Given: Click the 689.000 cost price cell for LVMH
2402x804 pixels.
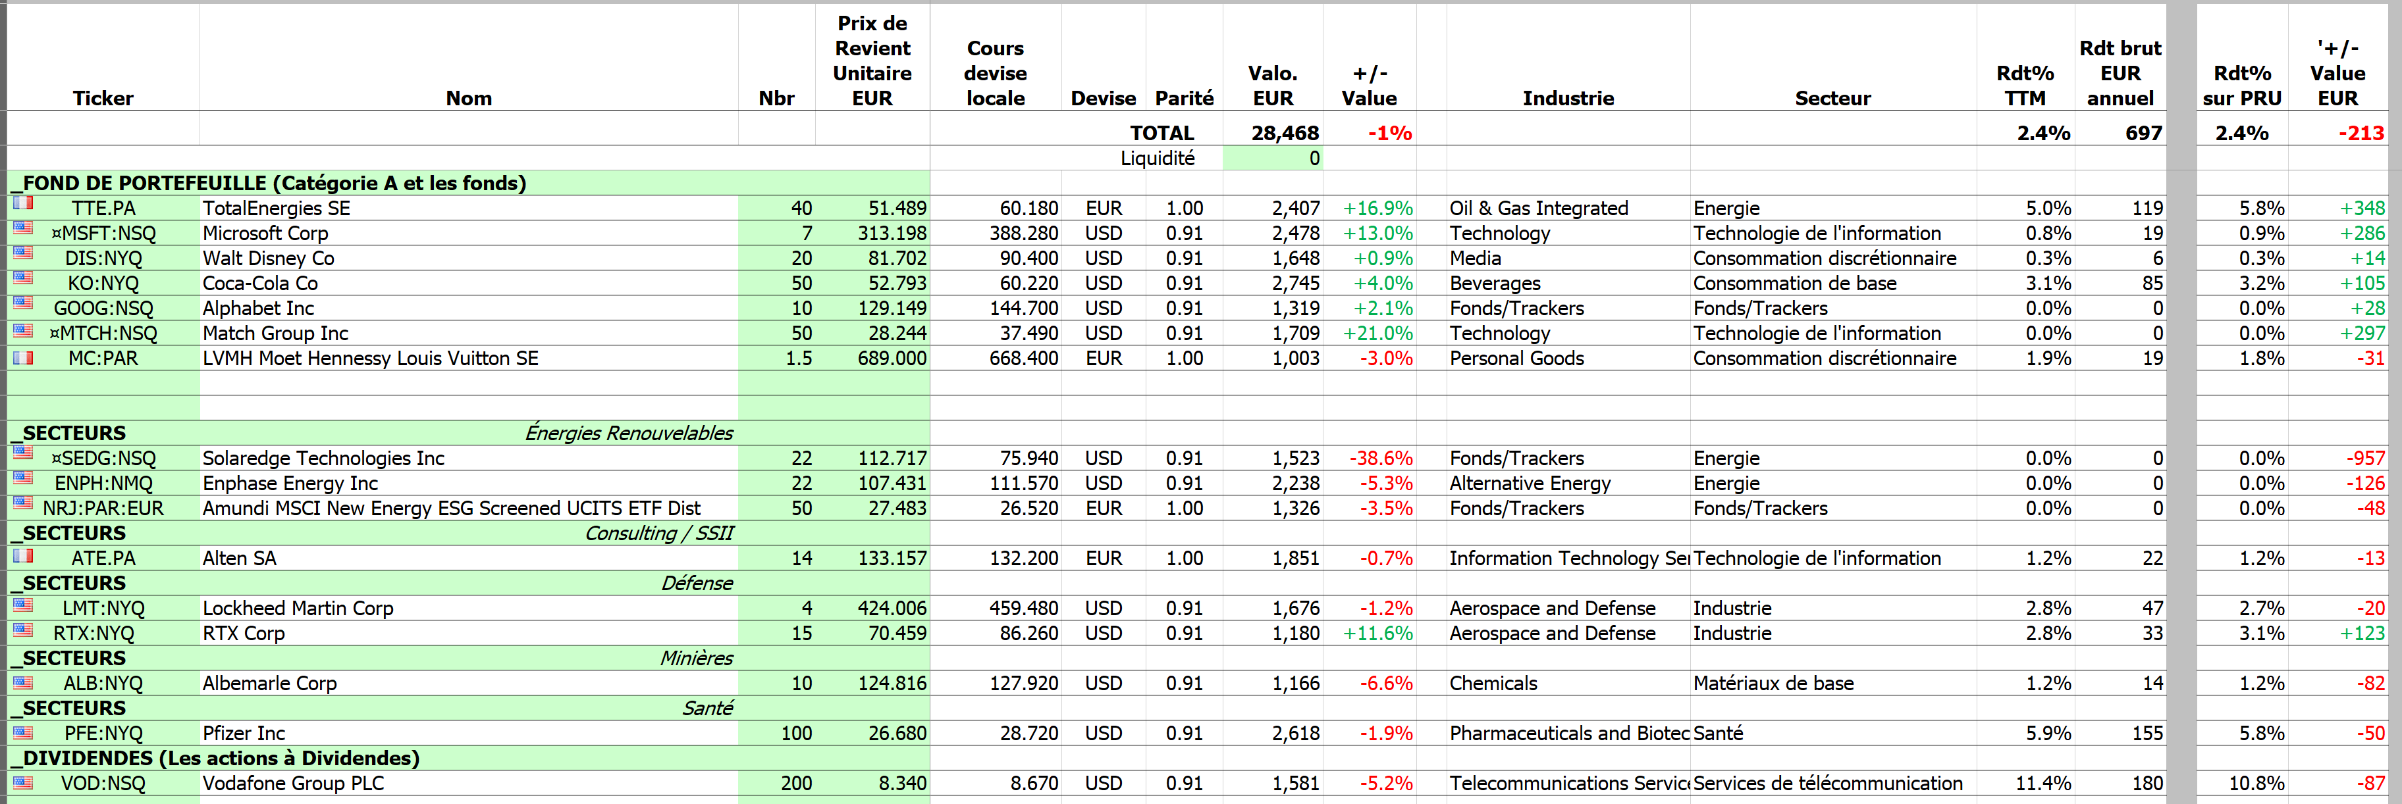Looking at the screenshot, I should [x=872, y=359].
